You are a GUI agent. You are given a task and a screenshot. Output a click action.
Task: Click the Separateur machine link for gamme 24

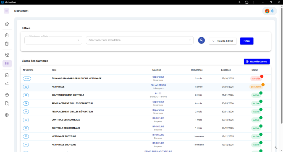158,102
